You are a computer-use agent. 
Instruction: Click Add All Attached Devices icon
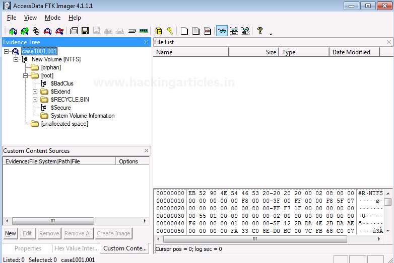[25, 31]
